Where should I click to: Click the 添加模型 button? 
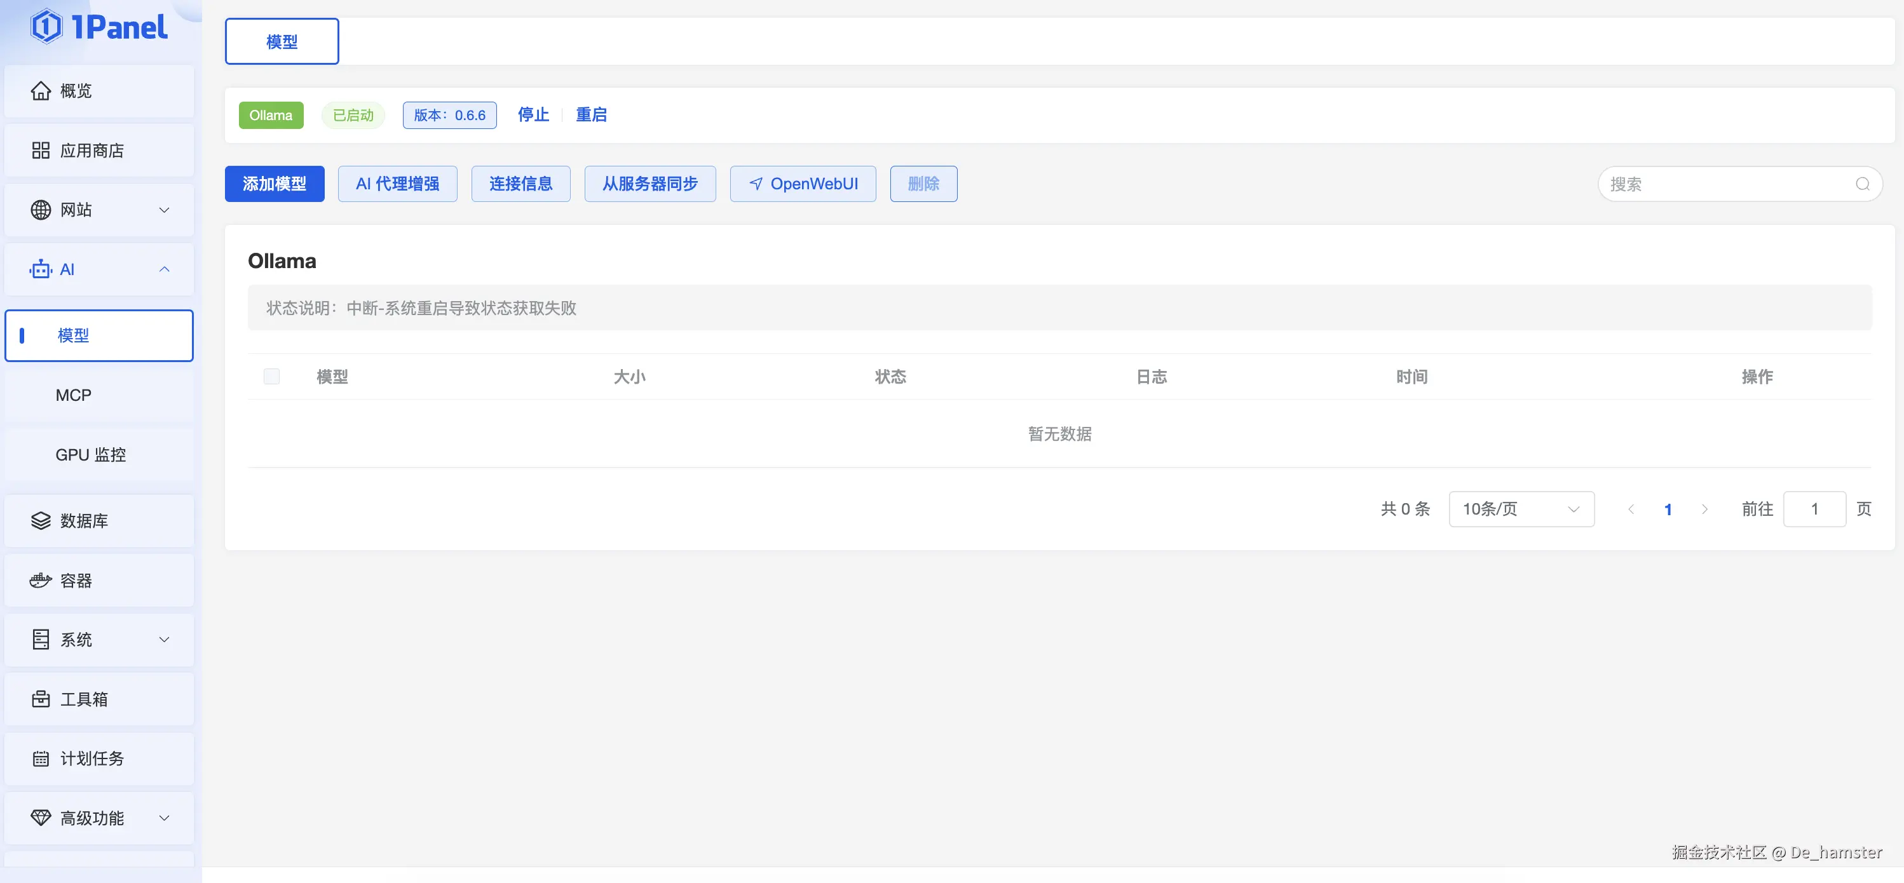point(274,184)
